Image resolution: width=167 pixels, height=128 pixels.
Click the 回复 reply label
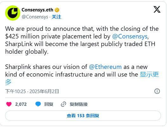pos(49,104)
